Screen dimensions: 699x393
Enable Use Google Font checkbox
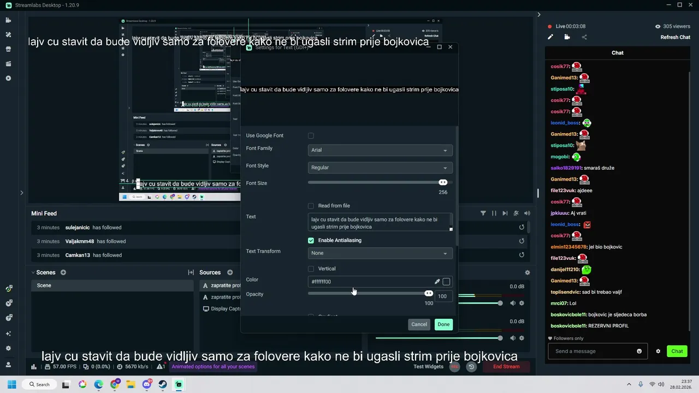click(311, 135)
